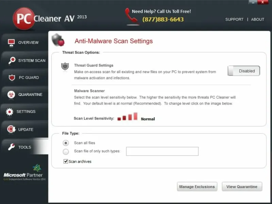Open the Tools section
Screen dimensions: 272x204
pos(25,147)
